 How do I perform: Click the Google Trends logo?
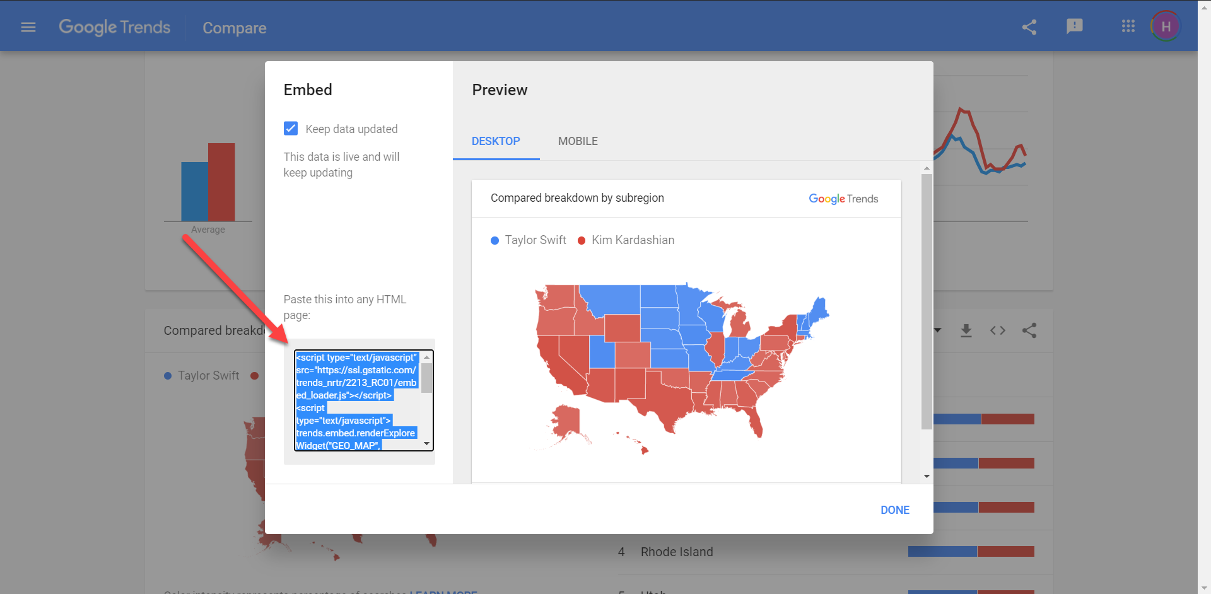click(x=115, y=27)
